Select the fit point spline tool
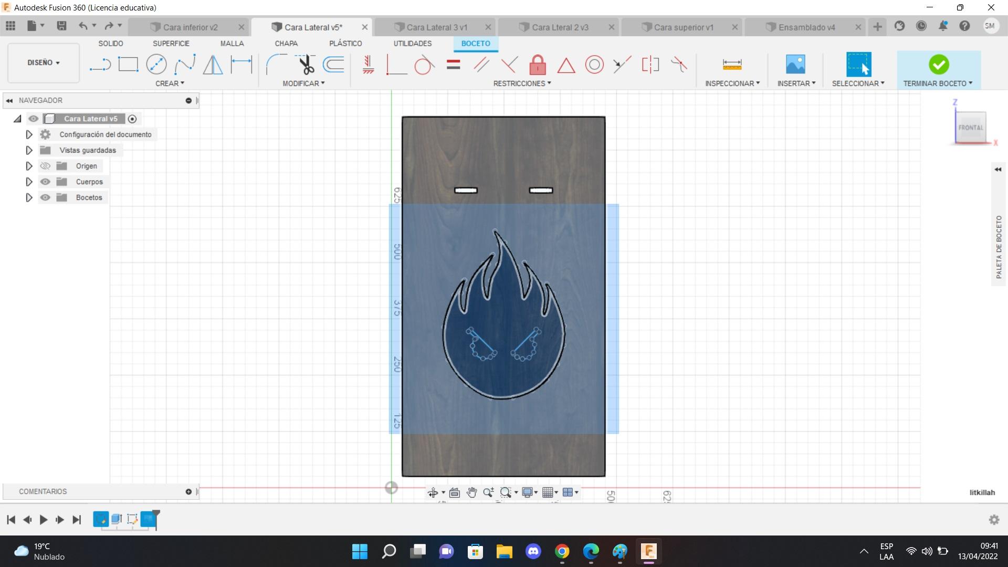Image resolution: width=1008 pixels, height=567 pixels. coord(184,65)
